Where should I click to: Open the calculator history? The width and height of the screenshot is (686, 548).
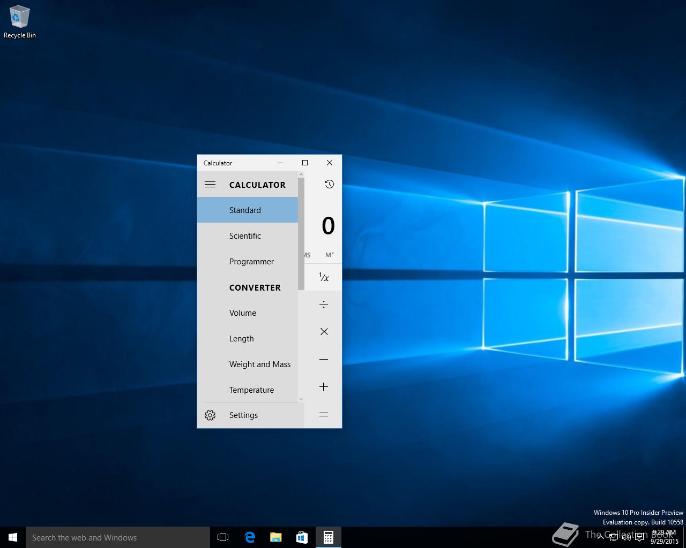pos(329,184)
